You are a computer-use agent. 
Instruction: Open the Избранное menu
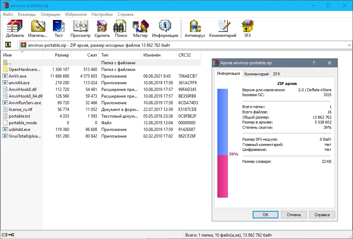[x=76, y=14]
